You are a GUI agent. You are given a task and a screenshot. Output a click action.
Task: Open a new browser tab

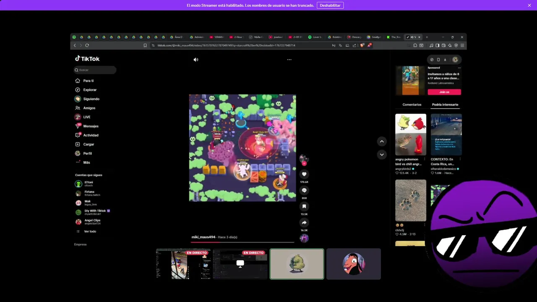coord(427,37)
